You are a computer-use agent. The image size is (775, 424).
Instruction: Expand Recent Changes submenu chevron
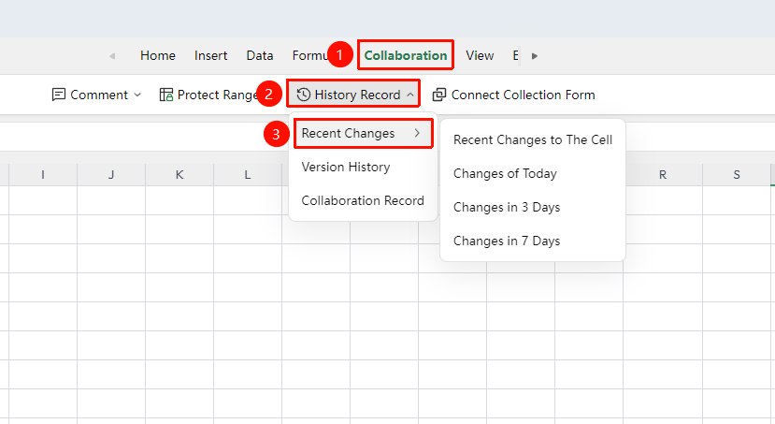[x=417, y=133]
